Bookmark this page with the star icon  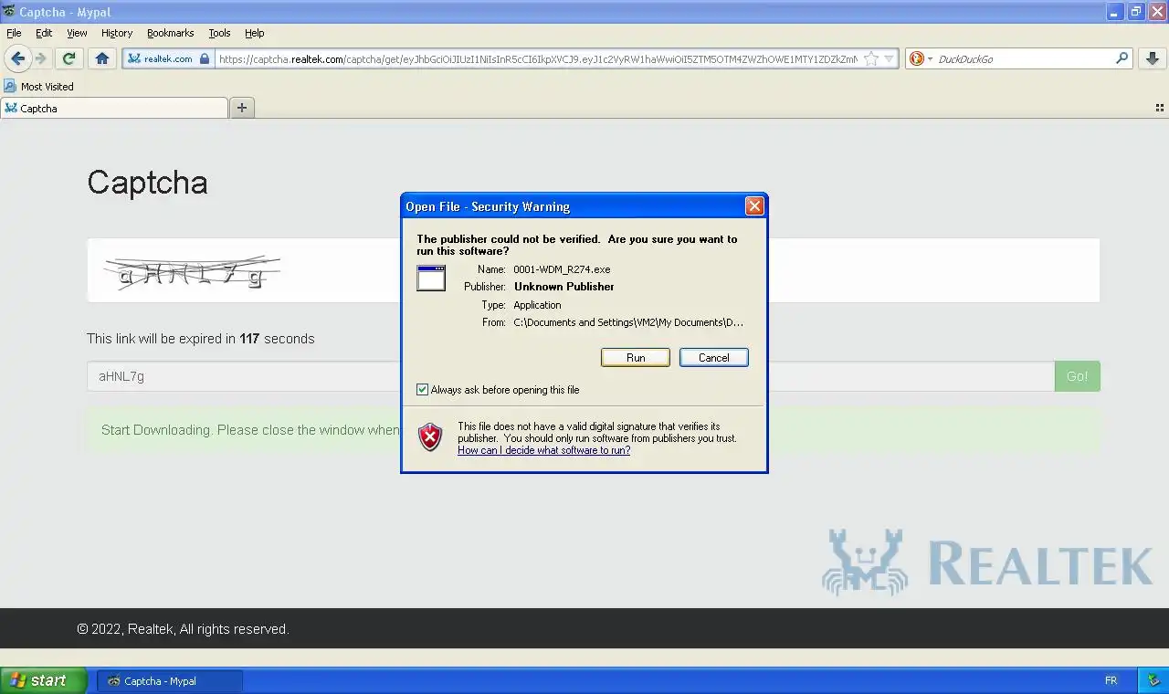pos(871,58)
